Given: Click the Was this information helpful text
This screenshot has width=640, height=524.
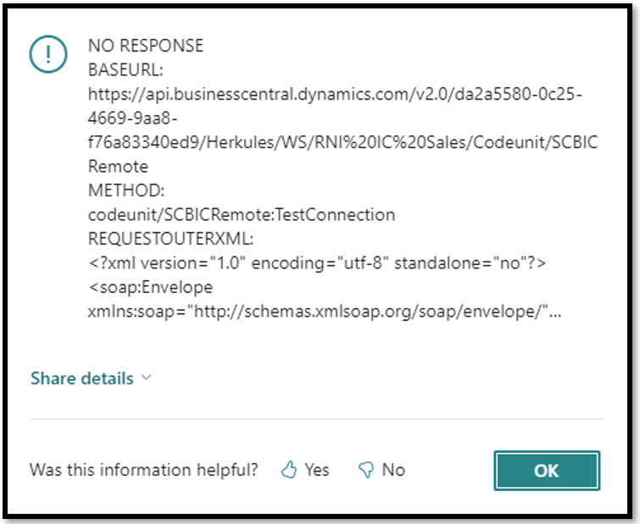Looking at the screenshot, I should [143, 470].
